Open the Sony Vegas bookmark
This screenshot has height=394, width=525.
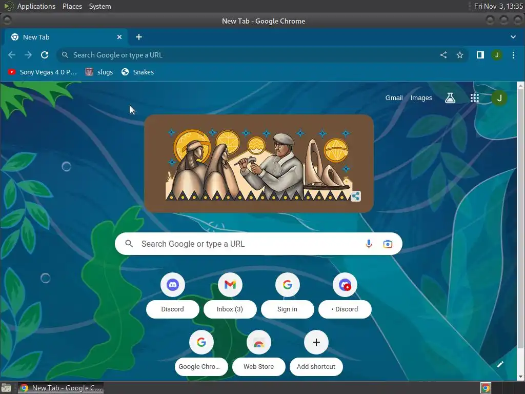[43, 72]
